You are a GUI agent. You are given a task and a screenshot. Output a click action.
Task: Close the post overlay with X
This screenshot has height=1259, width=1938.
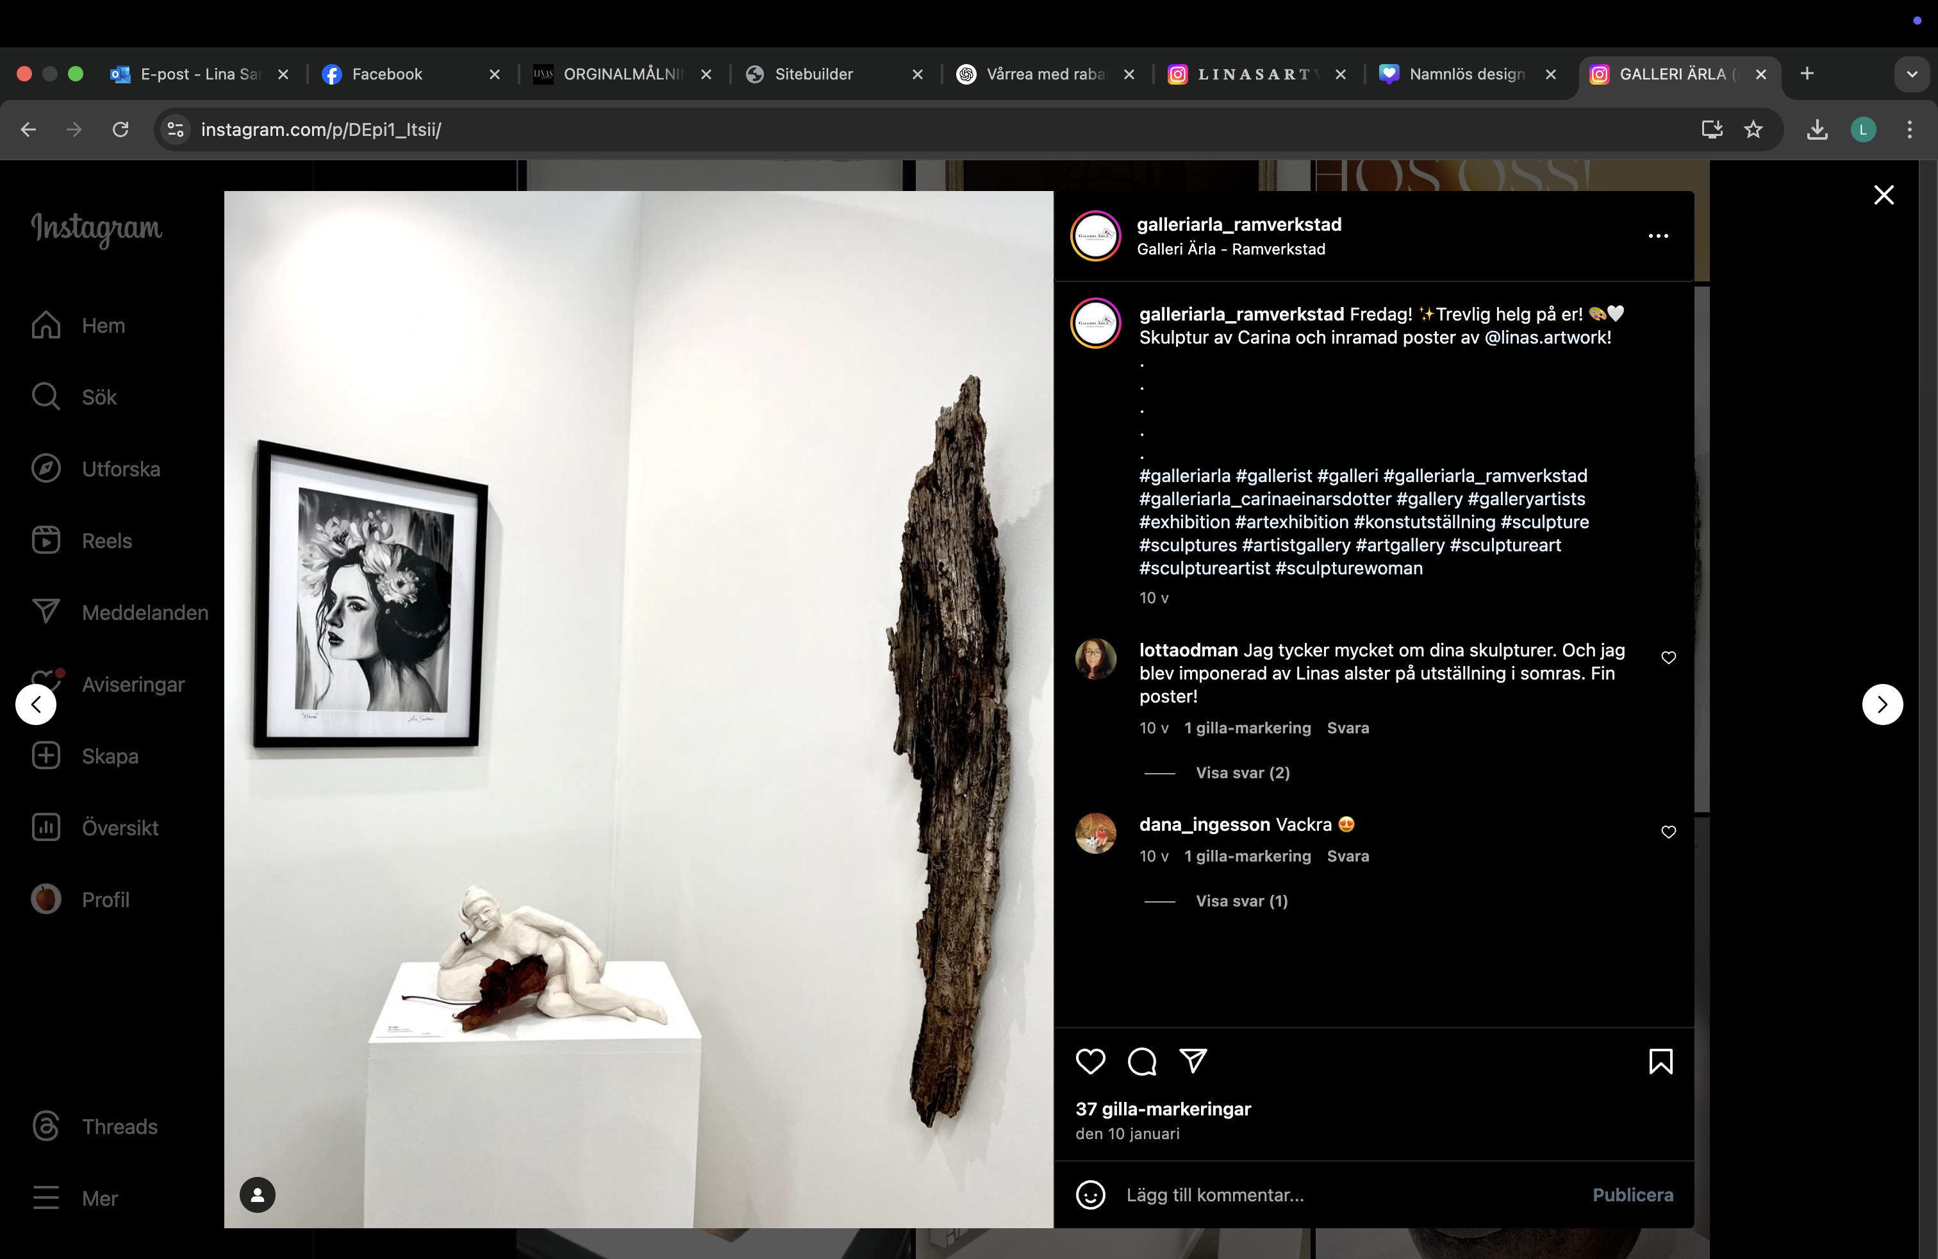pyautogui.click(x=1884, y=195)
